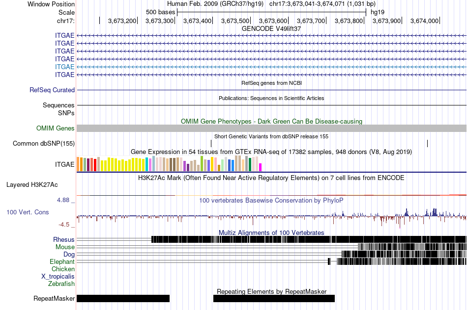Click the Common dbSNP(155) label
Viewport: 467px width, 310px height.
click(x=44, y=144)
